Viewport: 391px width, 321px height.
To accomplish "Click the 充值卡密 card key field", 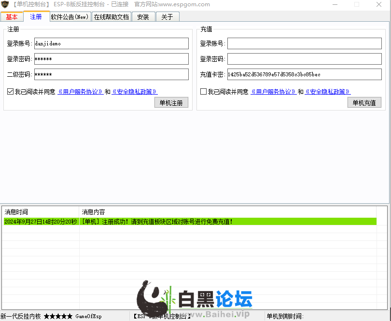I will pyautogui.click(x=305, y=74).
